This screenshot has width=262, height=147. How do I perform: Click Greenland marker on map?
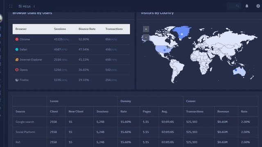182,34
